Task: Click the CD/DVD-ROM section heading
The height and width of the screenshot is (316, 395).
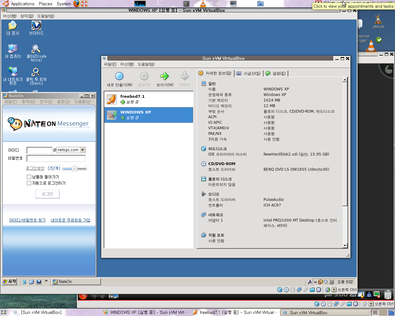Action: [x=222, y=164]
